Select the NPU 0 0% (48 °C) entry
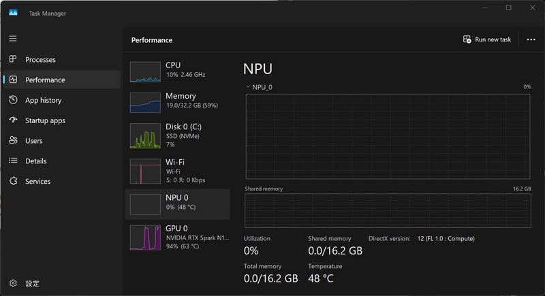 (x=178, y=204)
